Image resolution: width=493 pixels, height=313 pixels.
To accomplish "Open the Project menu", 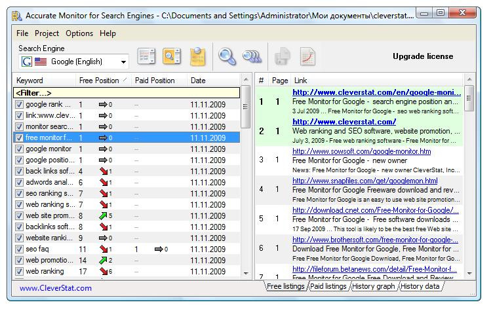I will [x=47, y=33].
